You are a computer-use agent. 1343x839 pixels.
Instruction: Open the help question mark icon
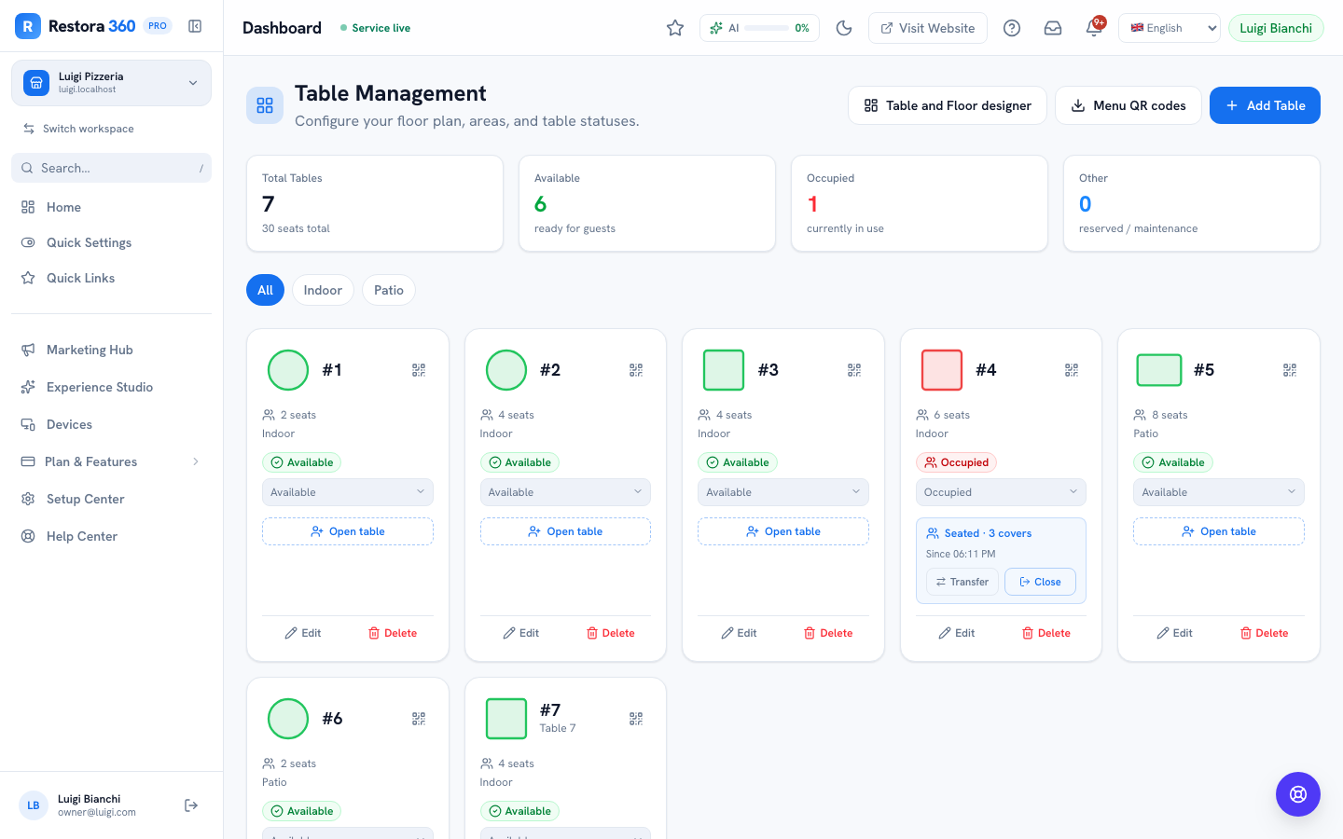(x=1012, y=28)
